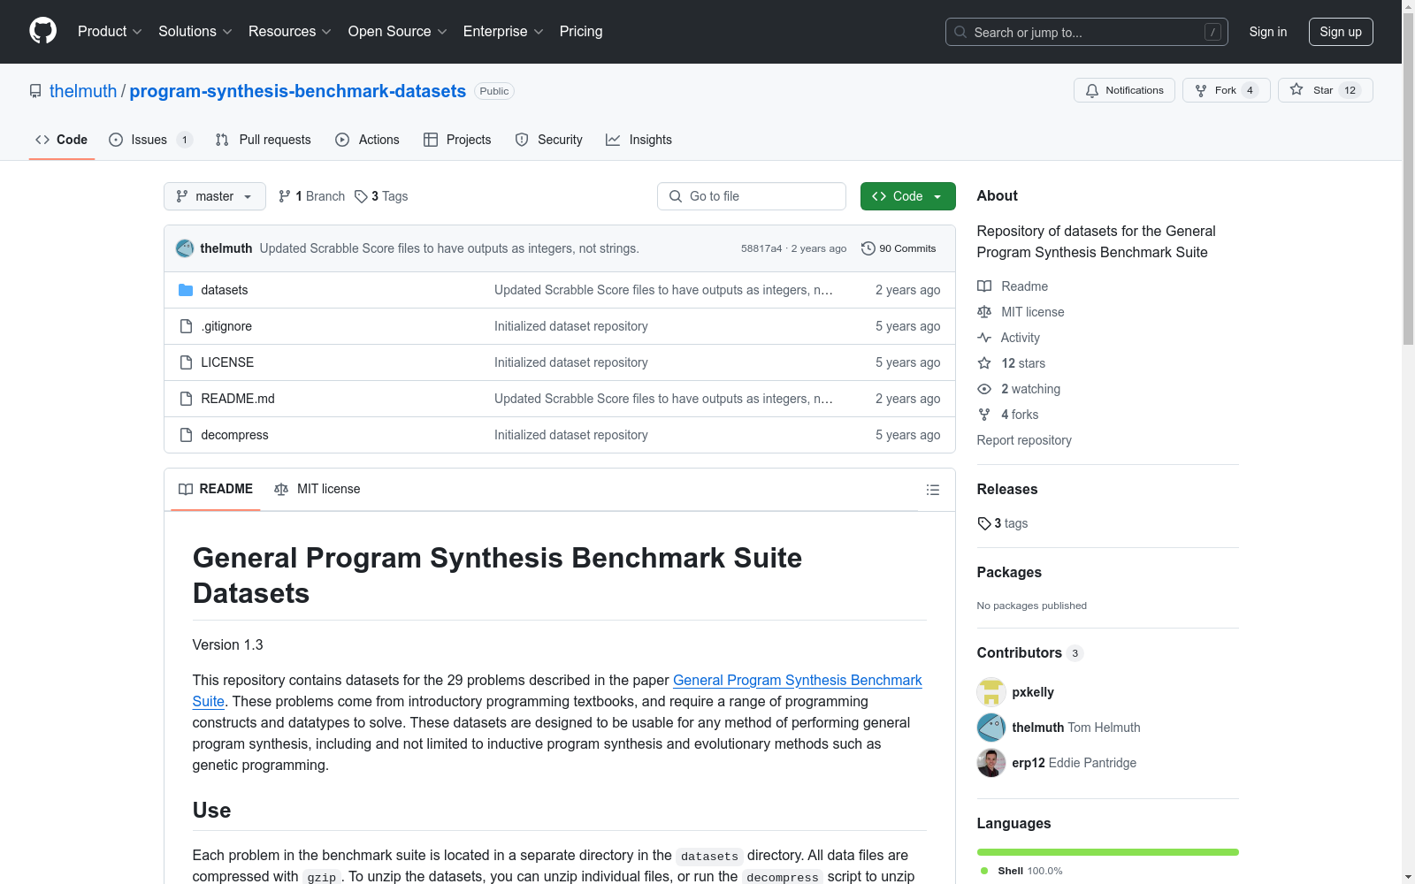Open the decompress file
1415x884 pixels.
(234, 435)
